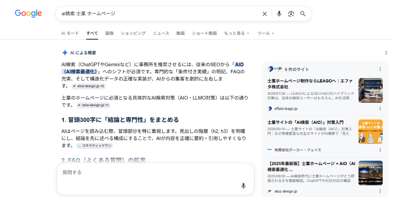Switch to 画像 tab

(109, 33)
